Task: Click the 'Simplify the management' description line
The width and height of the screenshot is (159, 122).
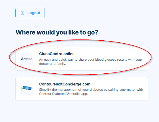Action: pos(91,90)
